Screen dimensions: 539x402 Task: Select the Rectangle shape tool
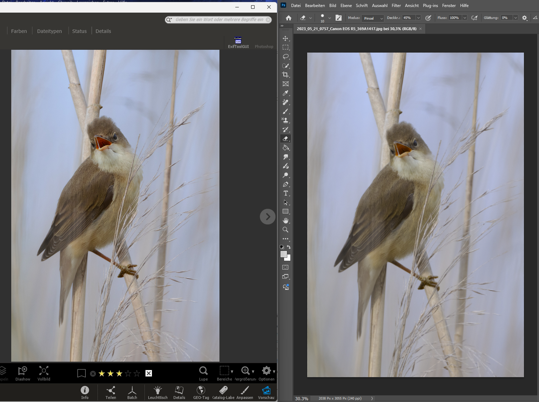point(285,211)
